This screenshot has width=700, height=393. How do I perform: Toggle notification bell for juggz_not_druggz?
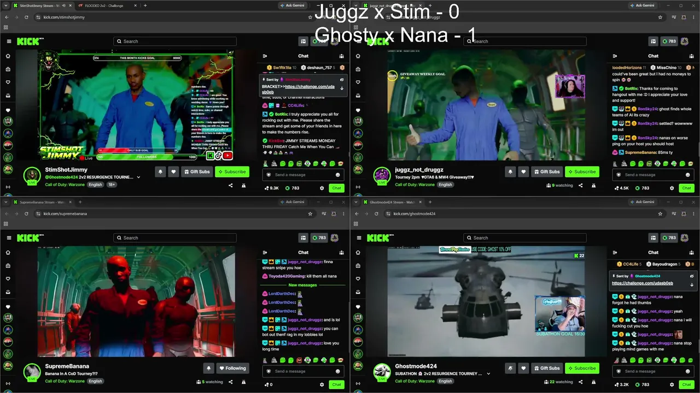tap(510, 171)
